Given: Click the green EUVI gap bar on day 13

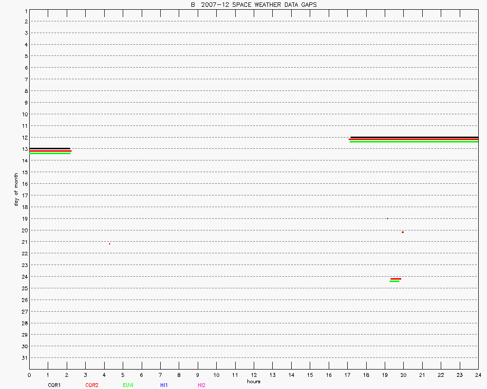Looking at the screenshot, I should click(50, 153).
